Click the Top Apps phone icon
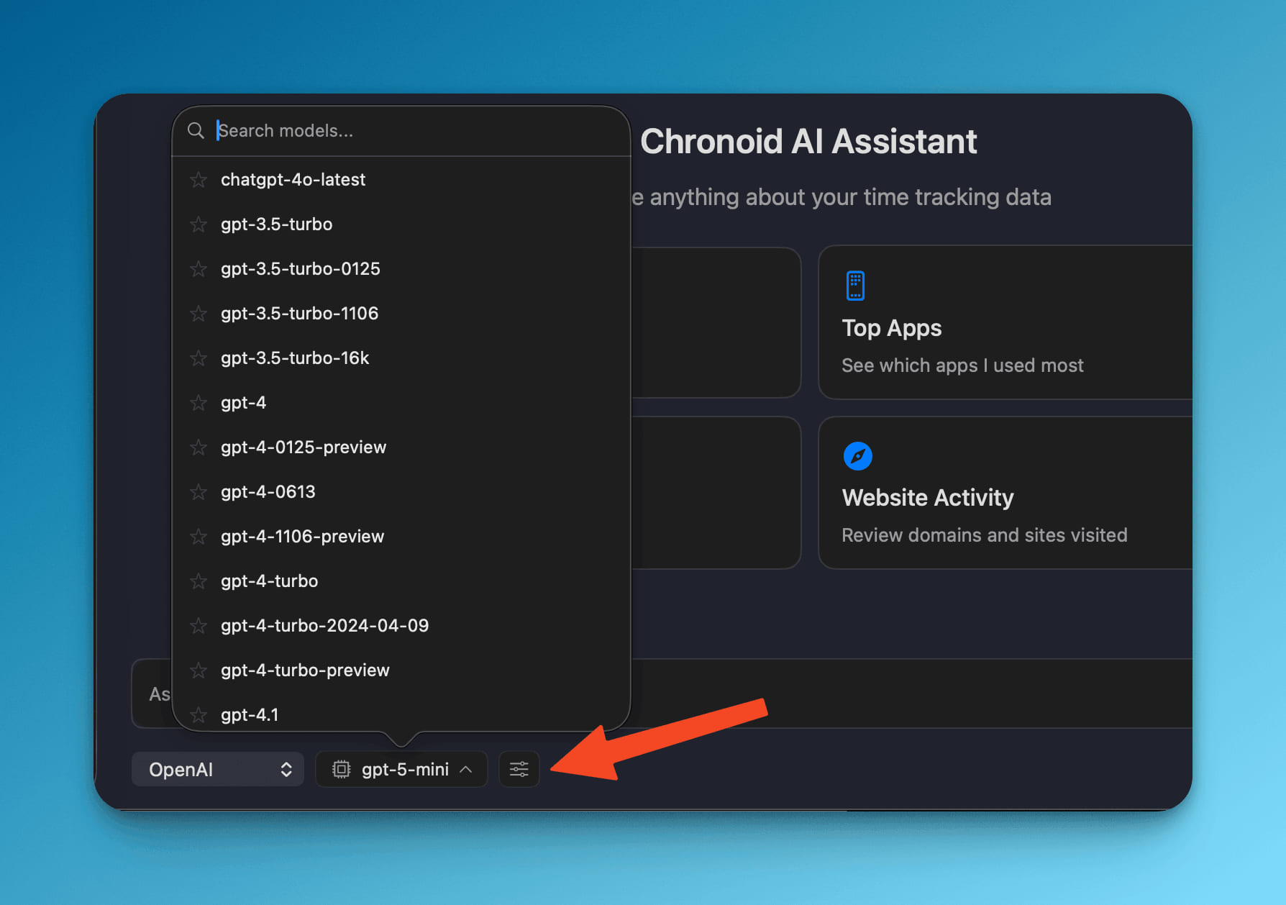1286x905 pixels. pos(854,286)
